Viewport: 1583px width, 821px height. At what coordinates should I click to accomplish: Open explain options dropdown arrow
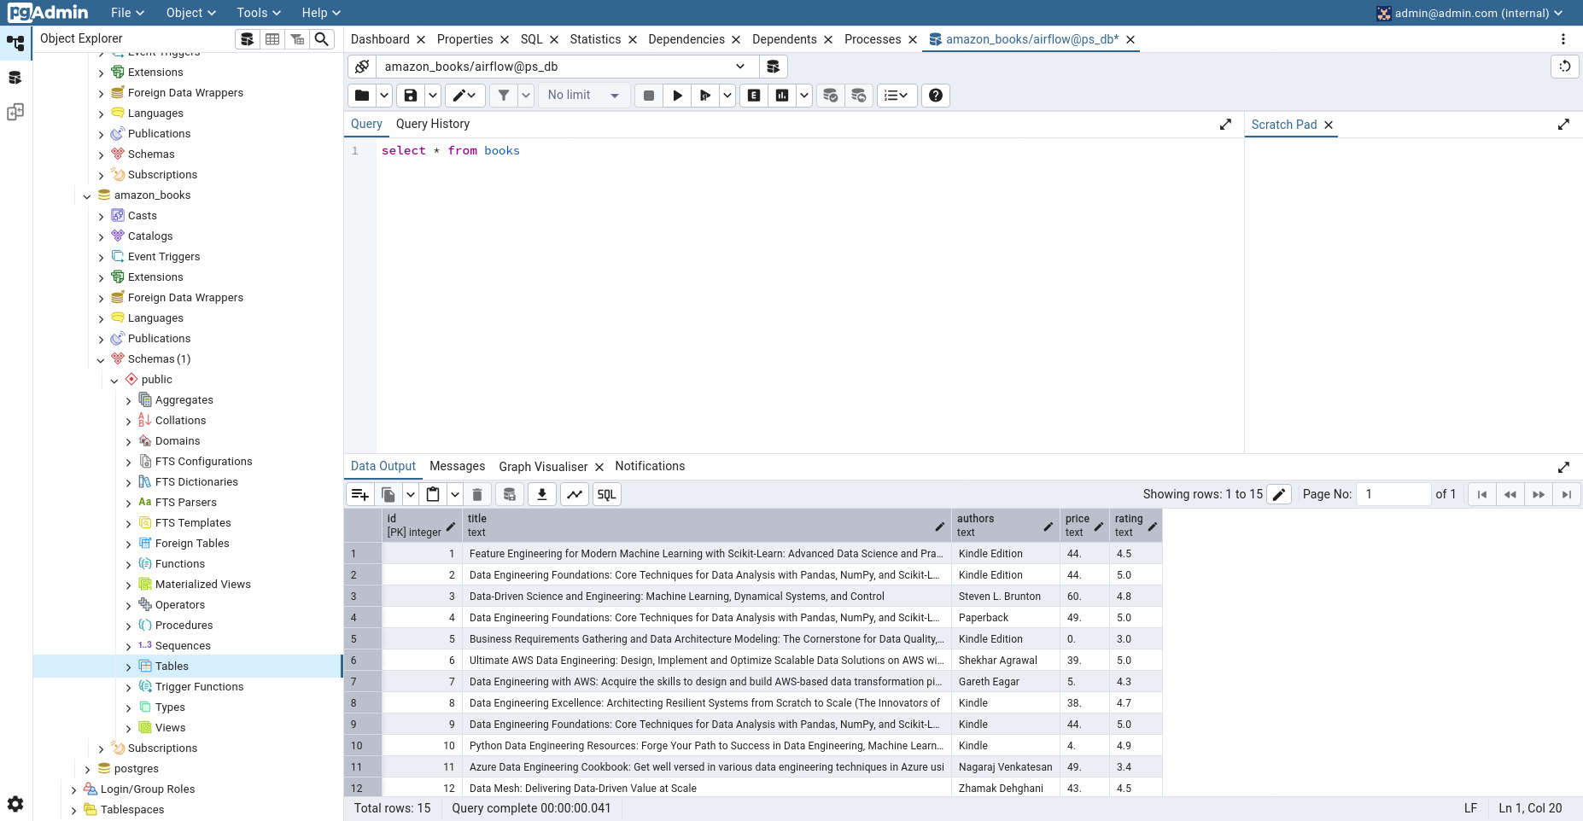coord(804,96)
